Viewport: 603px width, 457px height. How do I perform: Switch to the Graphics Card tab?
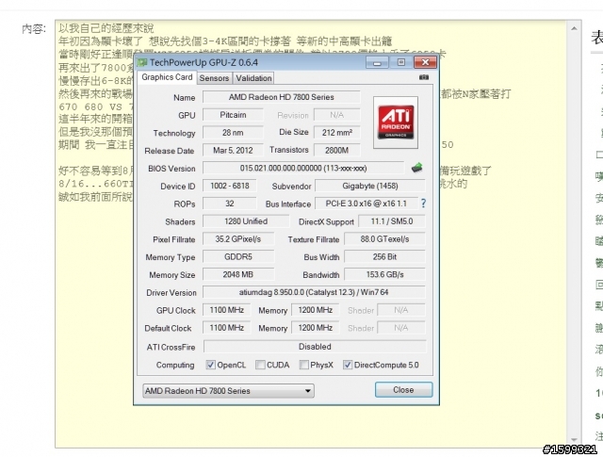pyautogui.click(x=167, y=77)
